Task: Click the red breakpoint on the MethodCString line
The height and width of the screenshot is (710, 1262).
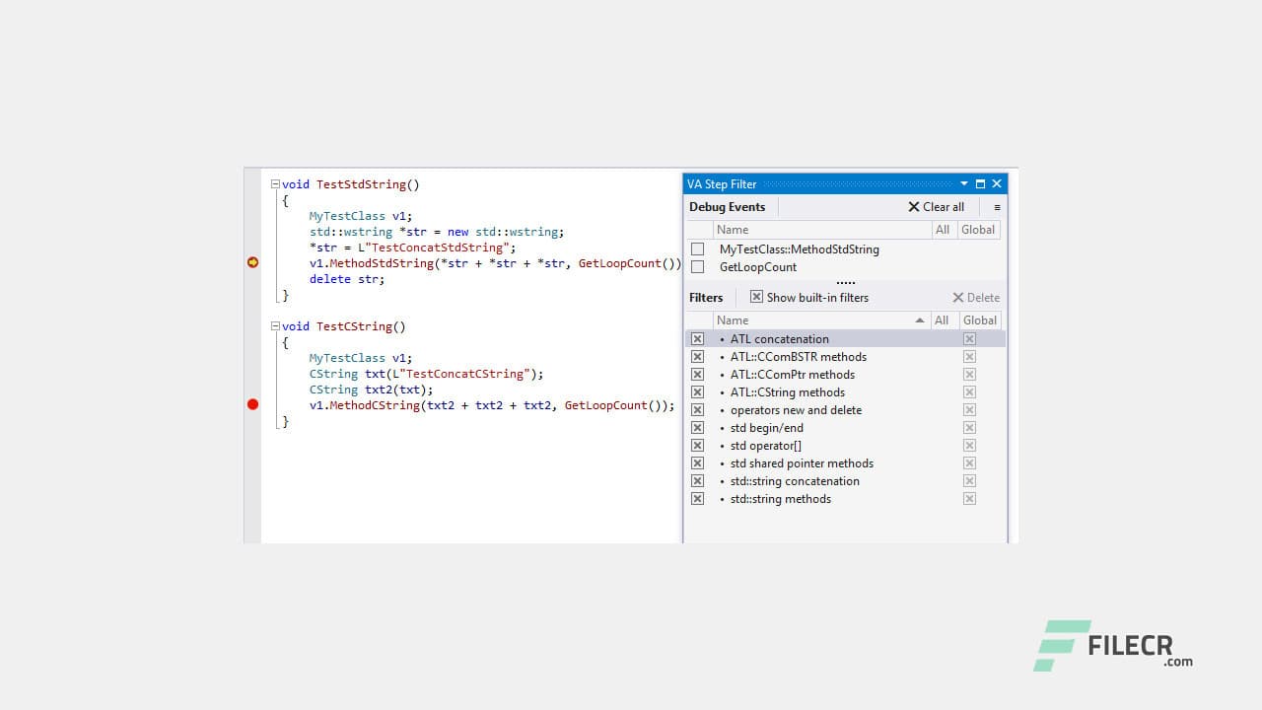Action: tap(253, 404)
